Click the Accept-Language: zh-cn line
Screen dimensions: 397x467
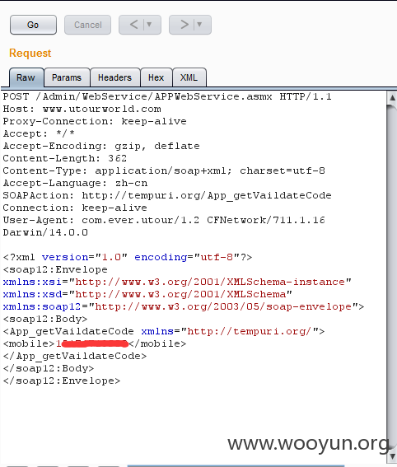(x=75, y=183)
